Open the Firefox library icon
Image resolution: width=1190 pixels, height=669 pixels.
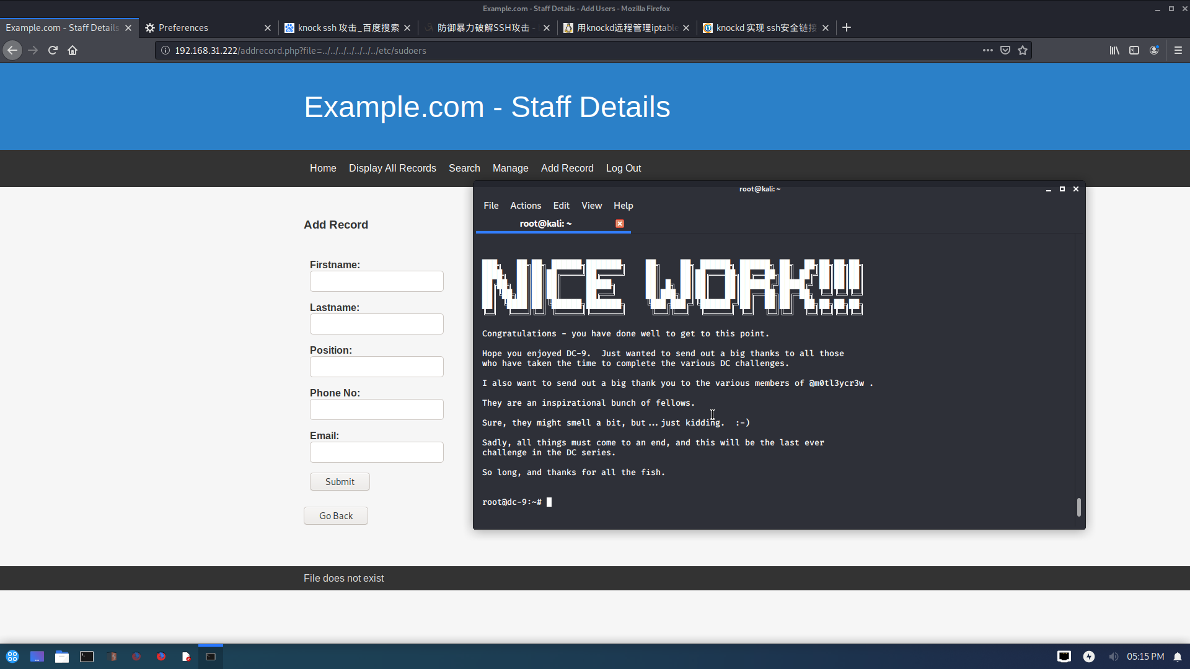coord(1114,50)
